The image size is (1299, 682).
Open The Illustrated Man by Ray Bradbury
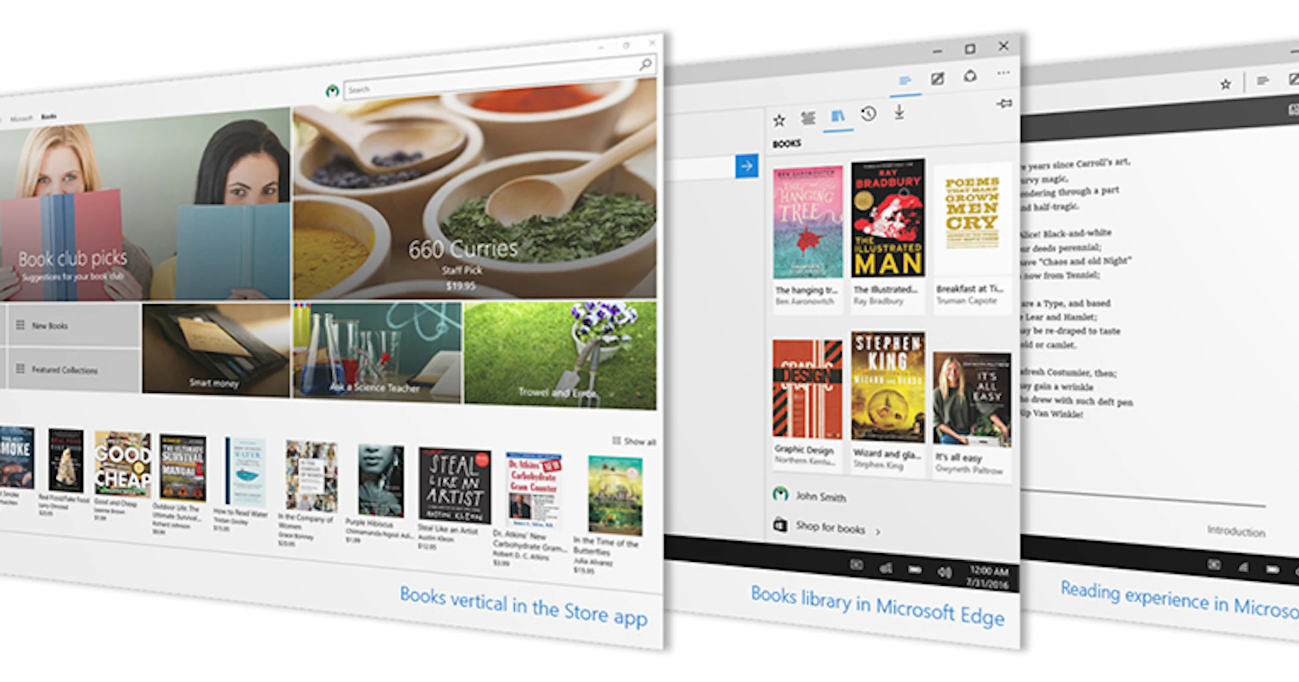click(888, 218)
